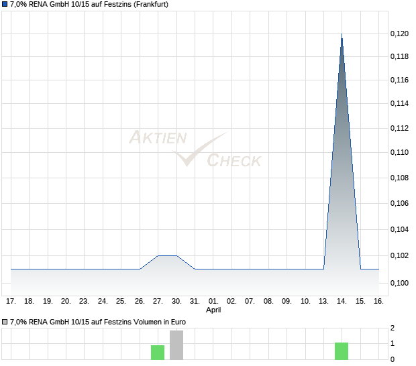This screenshot has height=366, width=416.
Task: Click the volume axis label '0'
Action: (393, 360)
